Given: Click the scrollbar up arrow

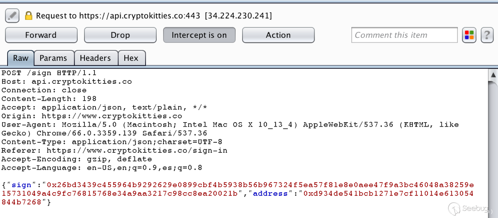Looking at the screenshot, I should (493, 75).
